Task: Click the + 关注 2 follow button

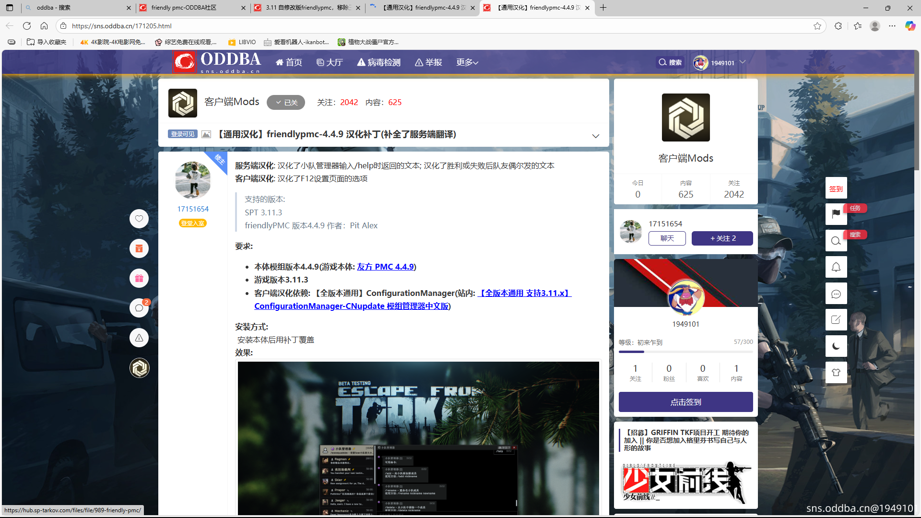Action: [722, 238]
